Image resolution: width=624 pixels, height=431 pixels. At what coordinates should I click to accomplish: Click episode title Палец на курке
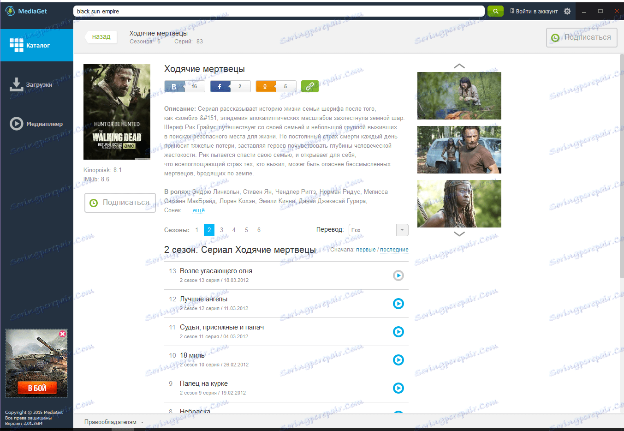[203, 383]
